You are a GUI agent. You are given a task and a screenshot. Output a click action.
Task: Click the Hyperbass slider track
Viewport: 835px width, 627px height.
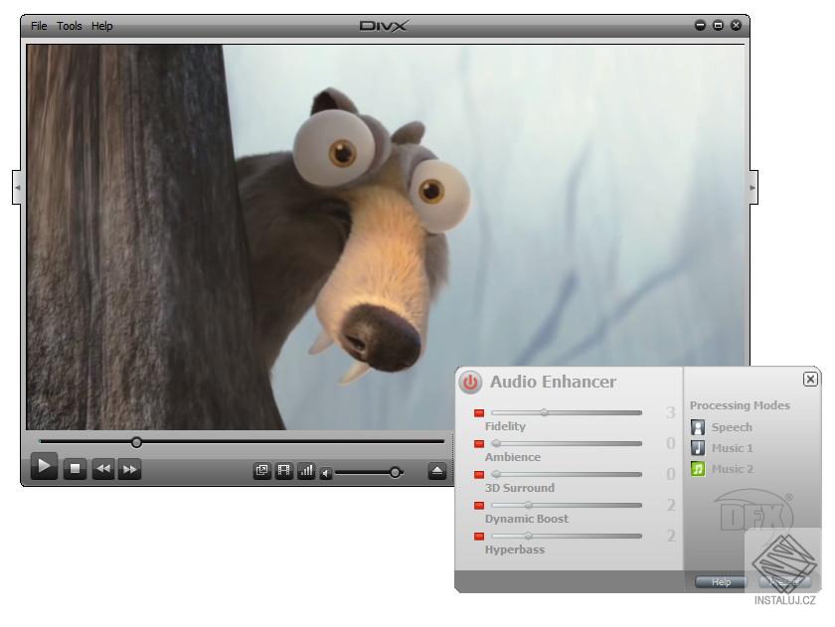(567, 536)
